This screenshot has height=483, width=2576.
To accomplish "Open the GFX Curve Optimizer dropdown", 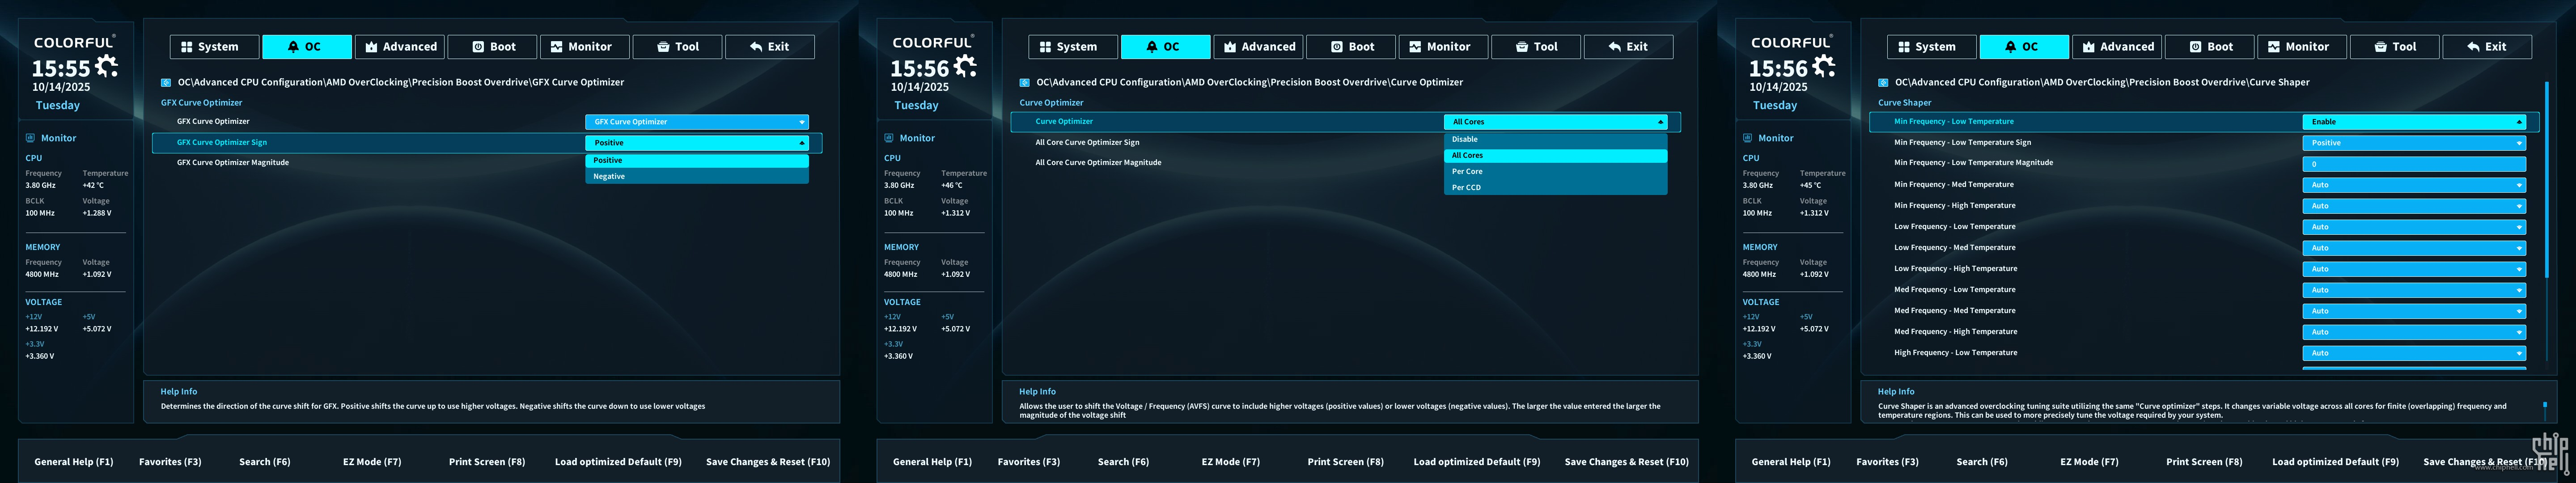I will [x=696, y=122].
